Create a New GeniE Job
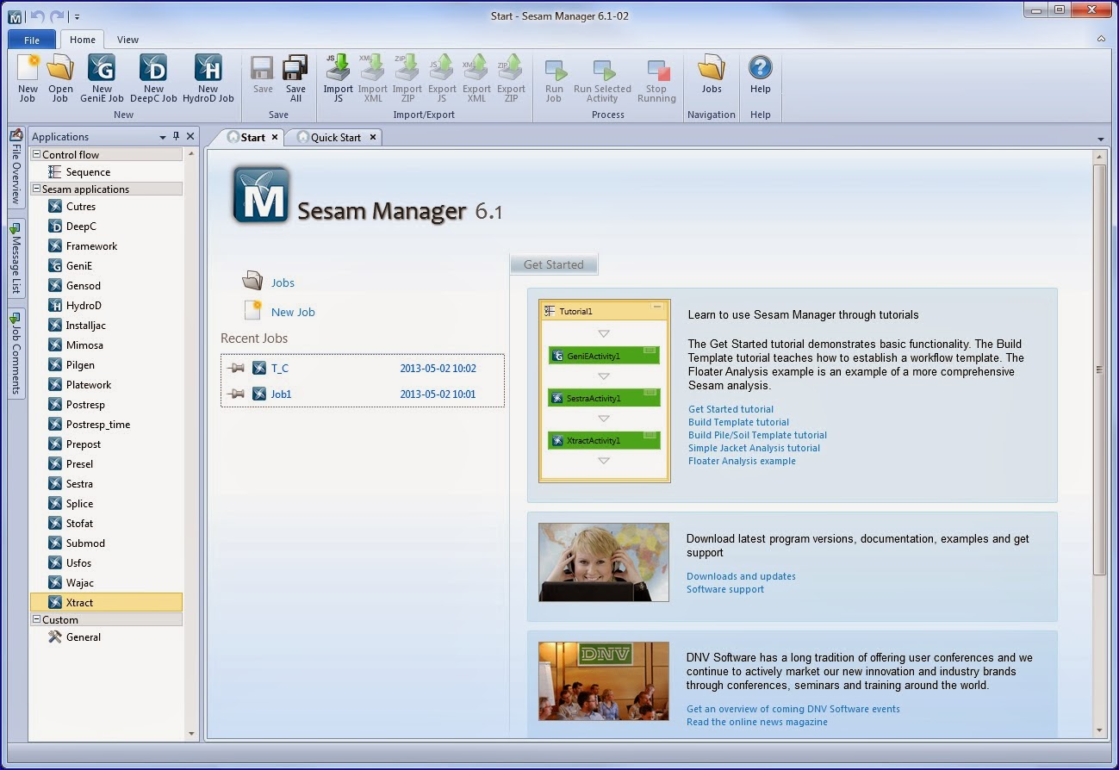The width and height of the screenshot is (1119, 770). [x=102, y=78]
